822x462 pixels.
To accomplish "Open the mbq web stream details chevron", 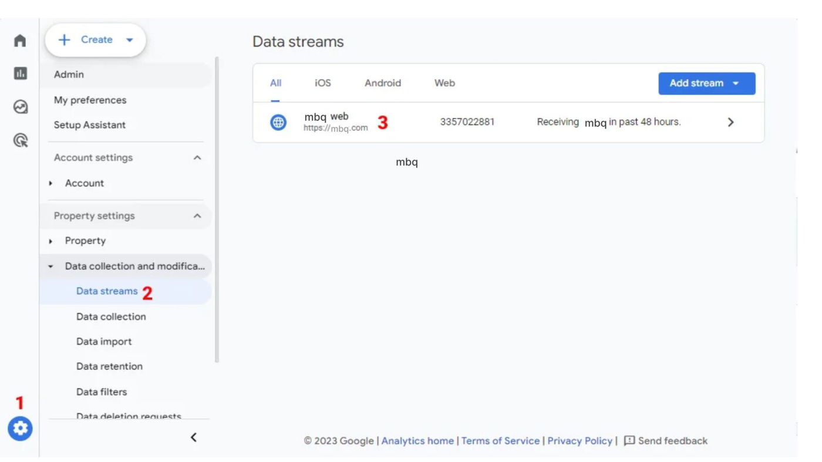I will click(x=730, y=122).
